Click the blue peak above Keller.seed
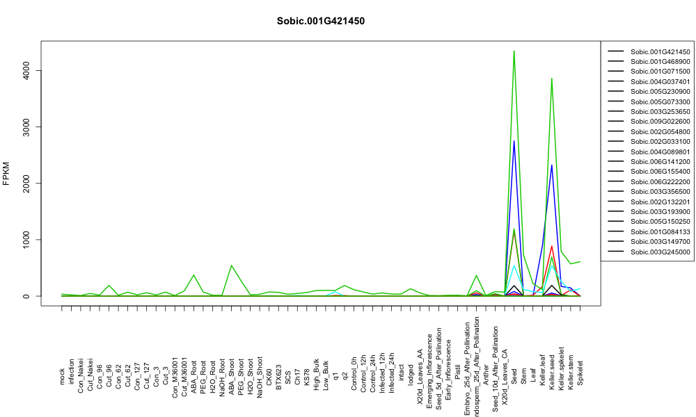 point(552,165)
